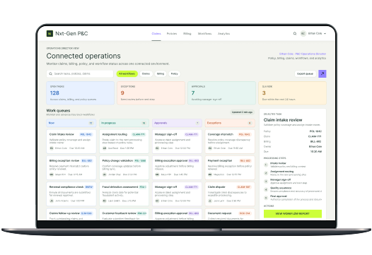
Task: Go to the Analytics navigation tab
Action: tap(223, 34)
